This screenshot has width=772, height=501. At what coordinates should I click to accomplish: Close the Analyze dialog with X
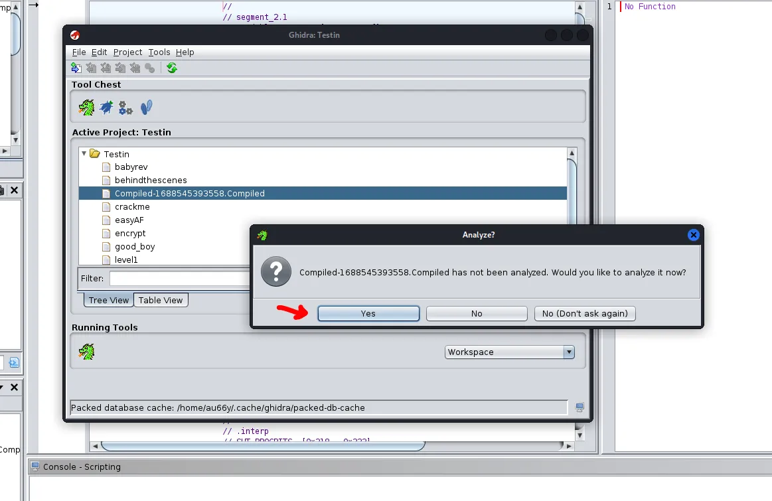coord(693,235)
